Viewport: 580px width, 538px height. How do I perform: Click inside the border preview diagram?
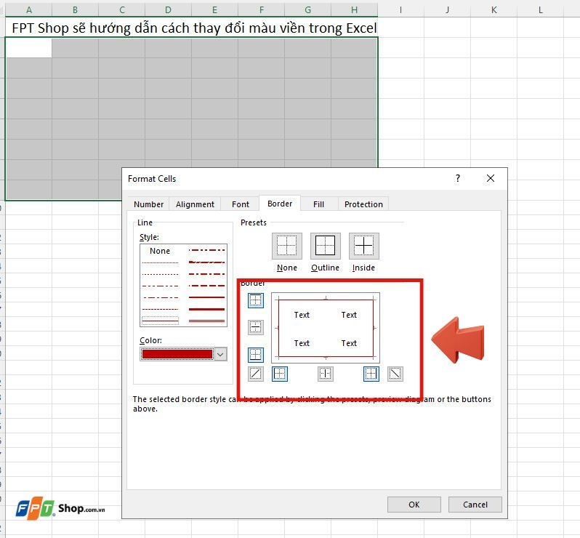point(326,328)
